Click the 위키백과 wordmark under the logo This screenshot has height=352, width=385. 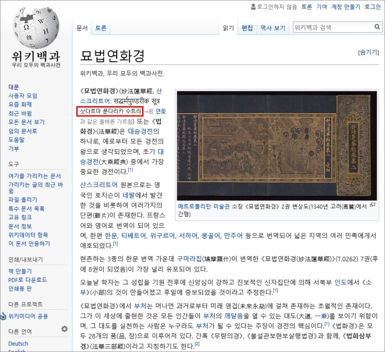point(36,56)
